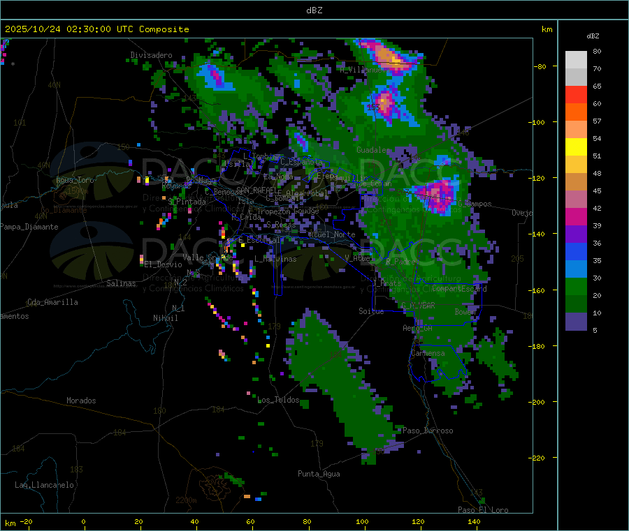
Task: Click the gray 65–70 dBZ legend swatch
Action: click(x=576, y=77)
